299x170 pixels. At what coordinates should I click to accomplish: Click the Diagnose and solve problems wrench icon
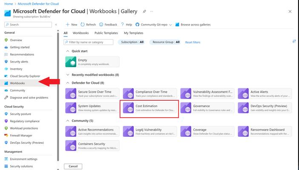click(x=6, y=98)
